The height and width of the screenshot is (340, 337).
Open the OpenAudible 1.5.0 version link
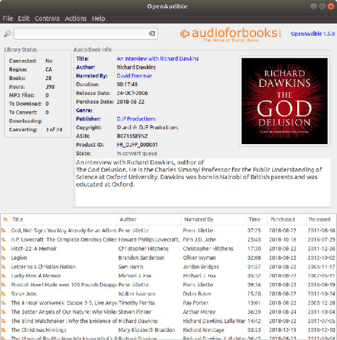point(313,34)
